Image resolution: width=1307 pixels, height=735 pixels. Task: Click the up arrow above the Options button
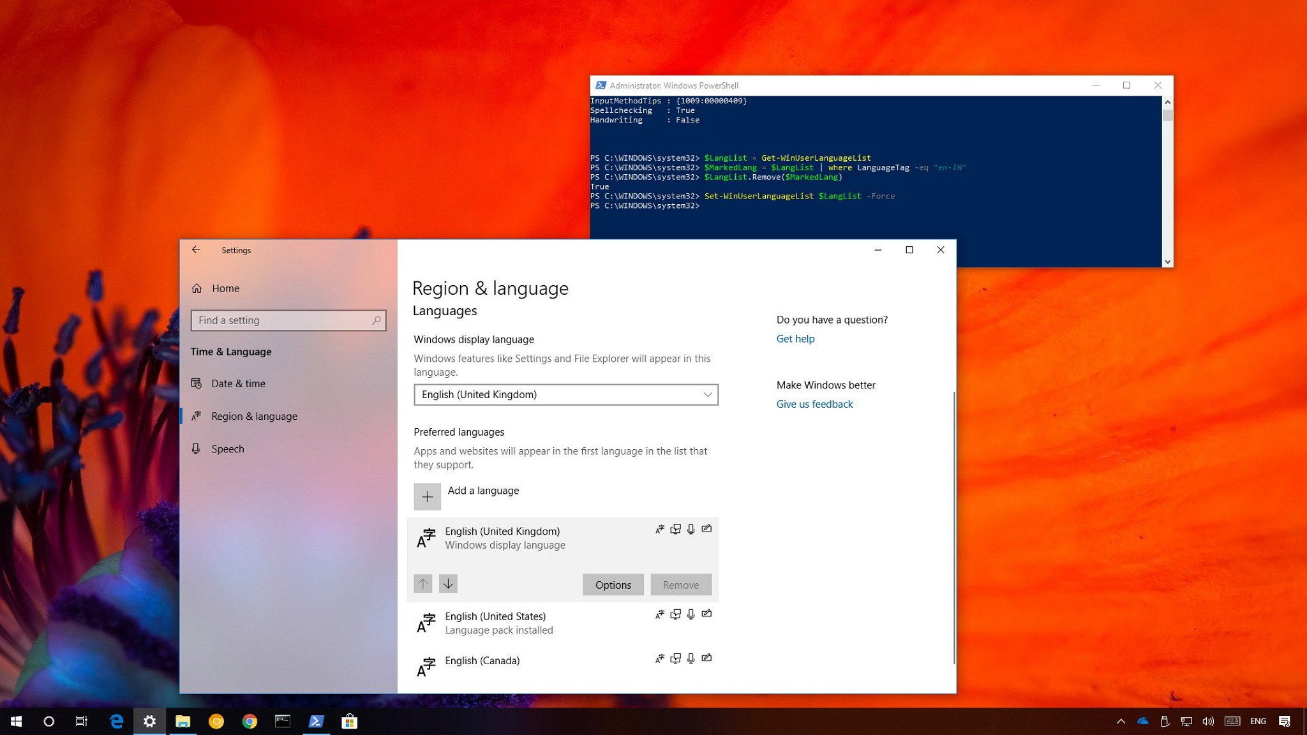pos(422,583)
